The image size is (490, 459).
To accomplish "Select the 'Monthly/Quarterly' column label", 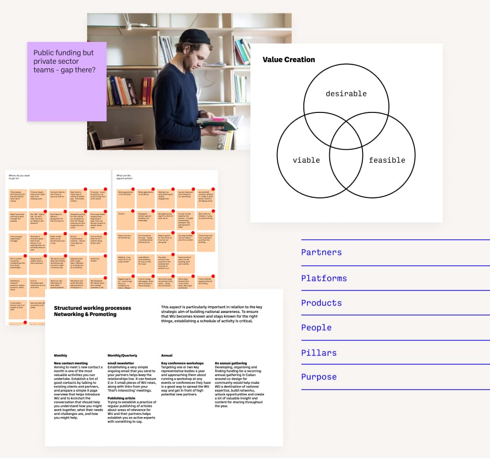I will (x=122, y=355).
